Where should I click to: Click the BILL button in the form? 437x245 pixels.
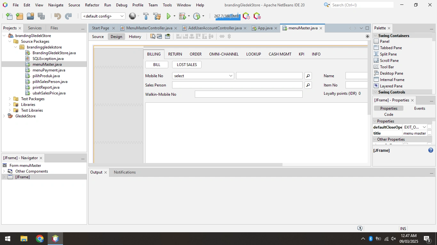[157, 65]
